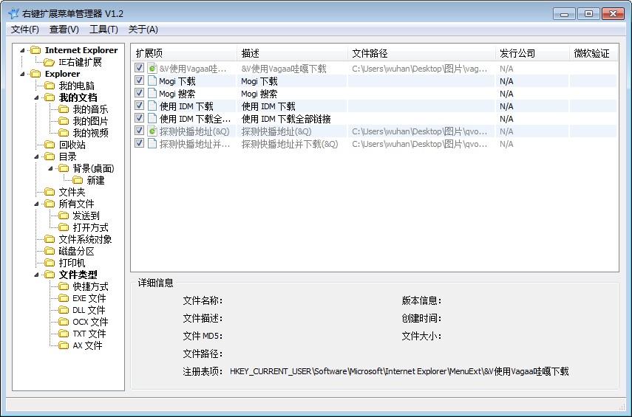Click the folder icon beside IE右键扩展

pos(49,62)
